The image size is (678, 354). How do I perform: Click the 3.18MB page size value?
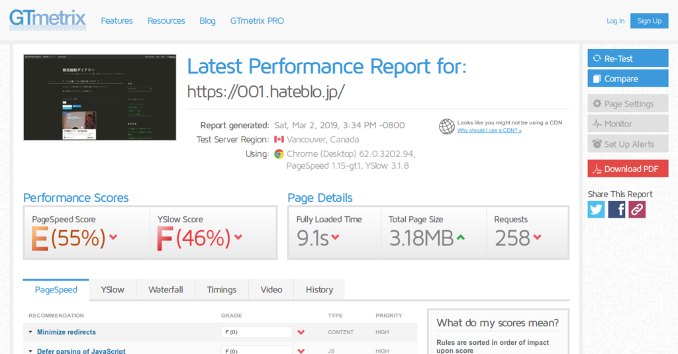tap(420, 238)
